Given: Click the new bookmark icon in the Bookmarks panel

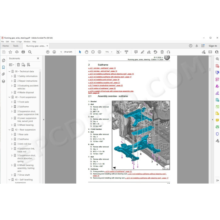Looking at the screenshot, I should coord(24,65).
